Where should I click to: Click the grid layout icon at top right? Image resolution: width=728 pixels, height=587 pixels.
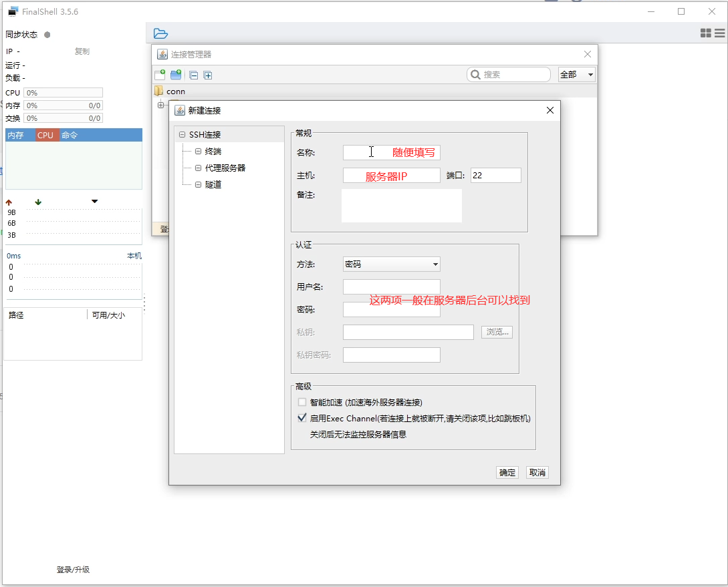click(705, 33)
